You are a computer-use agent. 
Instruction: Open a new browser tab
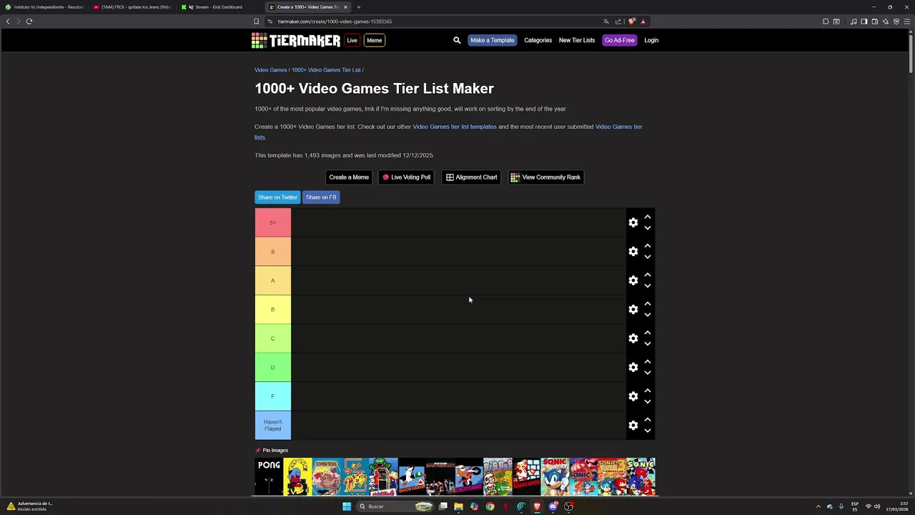[x=359, y=7]
